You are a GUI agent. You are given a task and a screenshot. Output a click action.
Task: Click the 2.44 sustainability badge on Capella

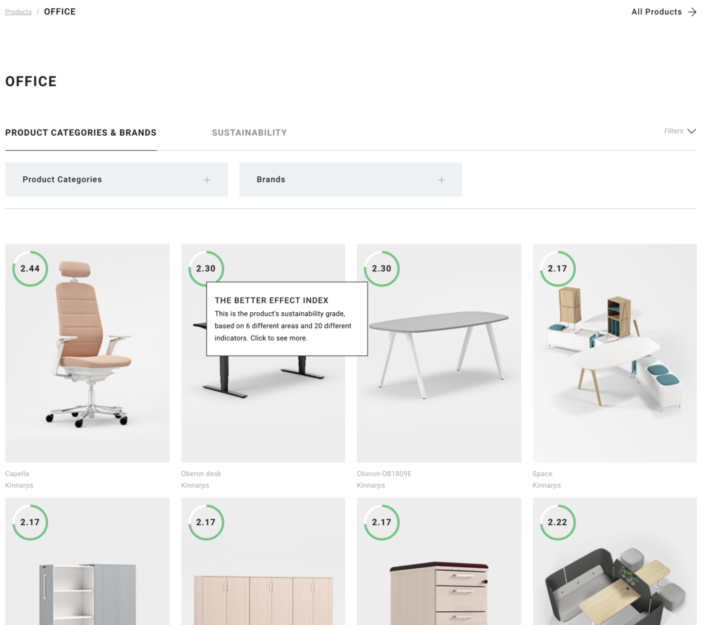point(30,269)
